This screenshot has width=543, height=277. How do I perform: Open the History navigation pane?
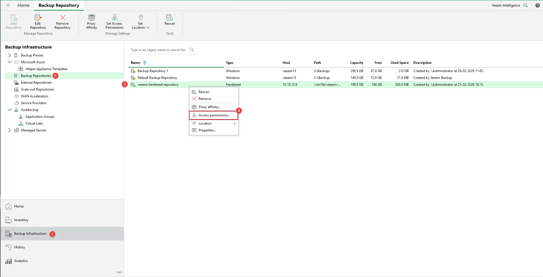coord(62,247)
